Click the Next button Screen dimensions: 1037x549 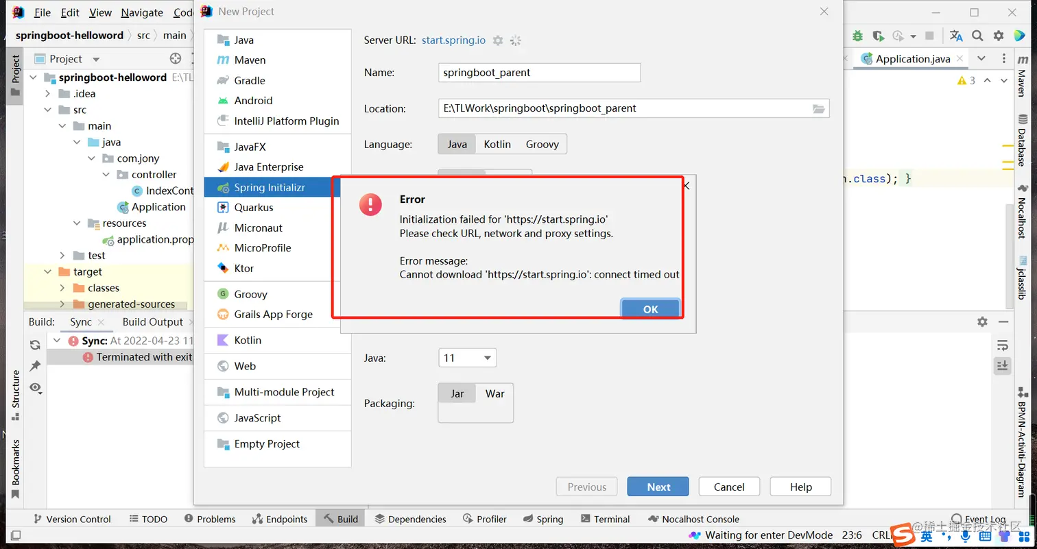pos(658,487)
